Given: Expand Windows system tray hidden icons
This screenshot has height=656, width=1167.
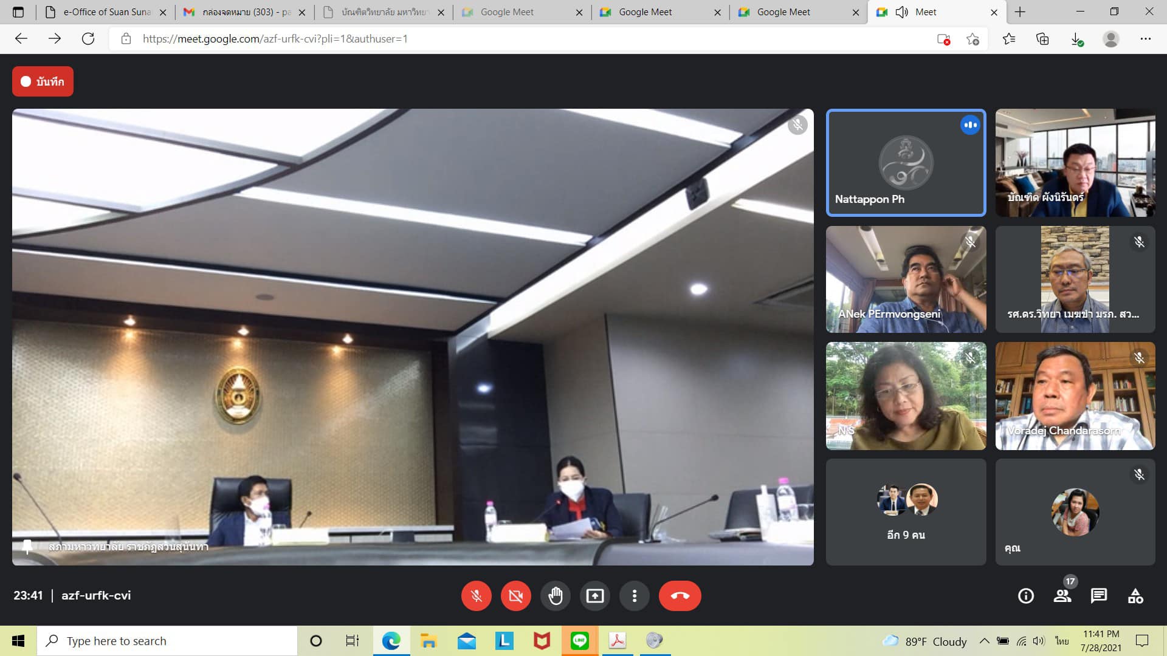Looking at the screenshot, I should coord(984,641).
